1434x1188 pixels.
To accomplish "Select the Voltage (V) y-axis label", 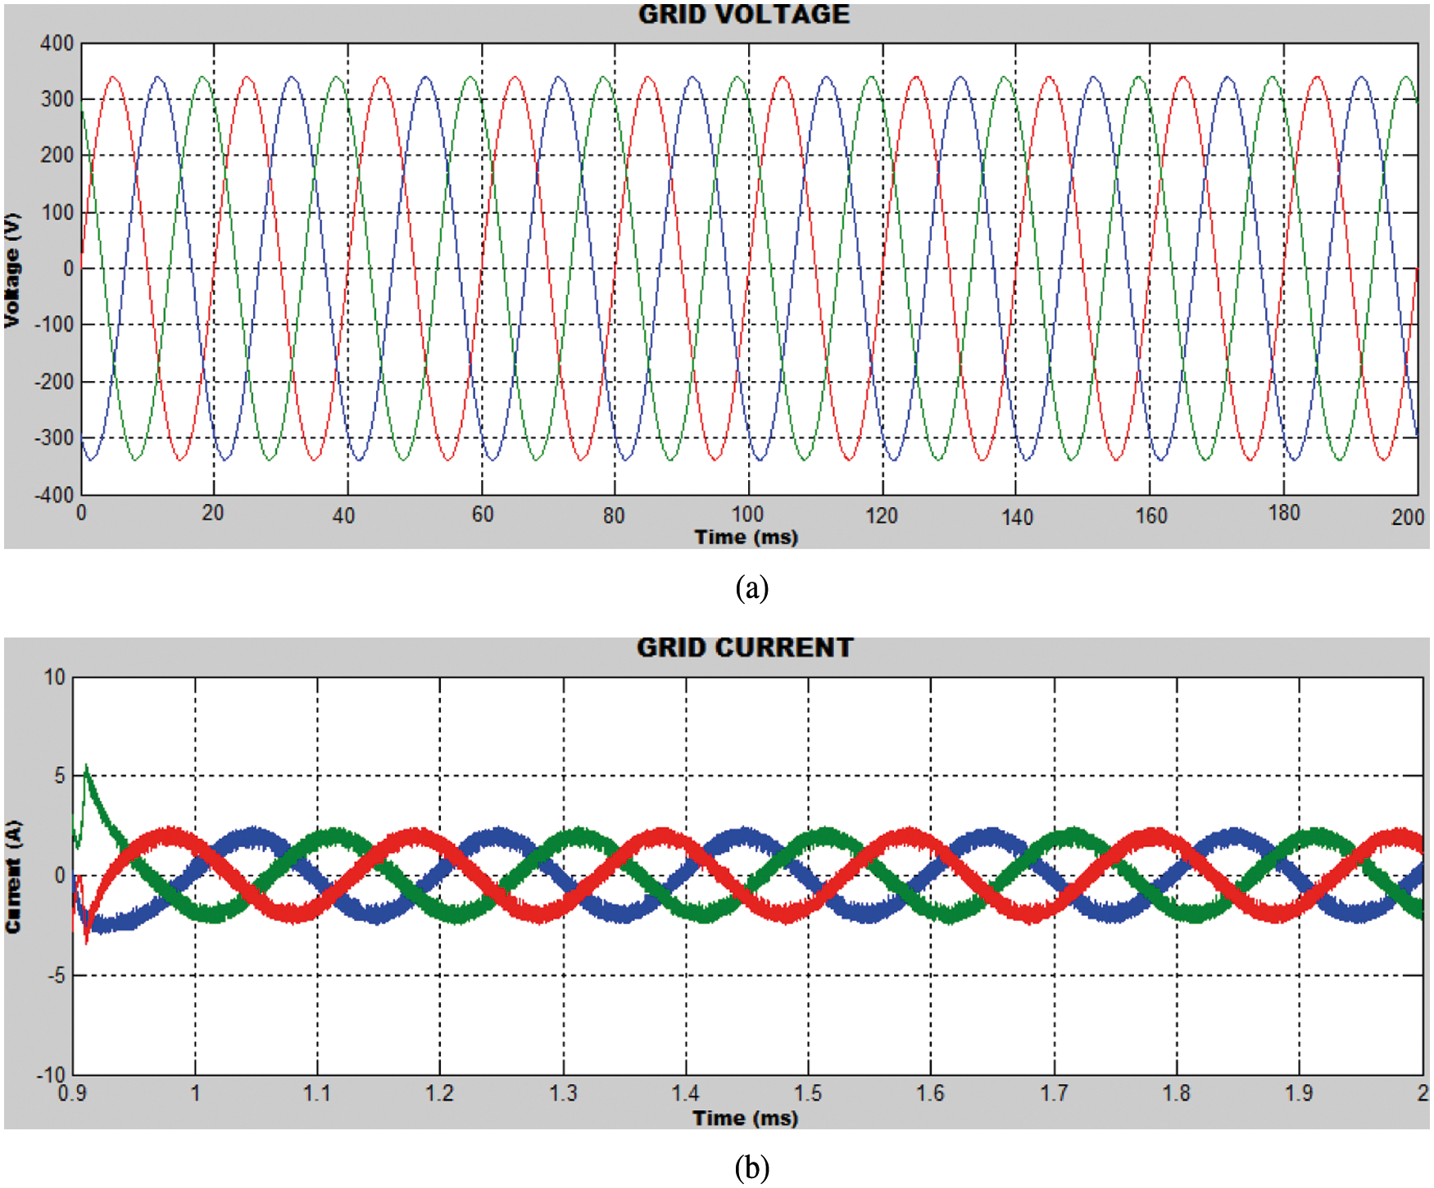I will (x=12, y=270).
